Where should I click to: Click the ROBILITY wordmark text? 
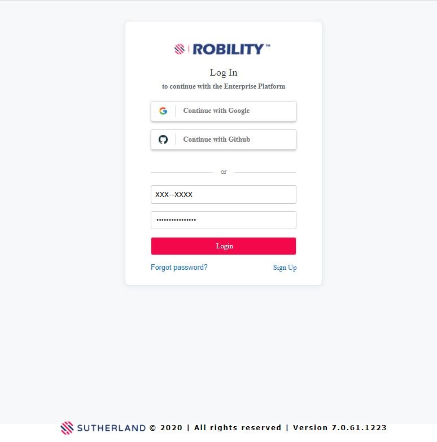(228, 50)
